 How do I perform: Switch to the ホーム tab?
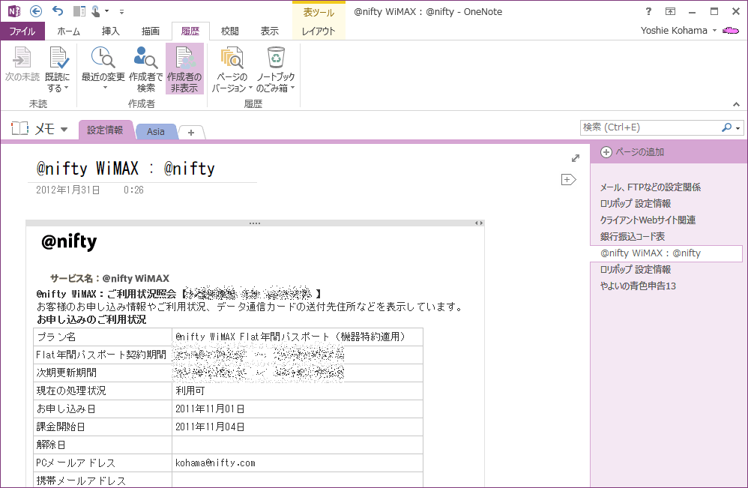click(69, 31)
